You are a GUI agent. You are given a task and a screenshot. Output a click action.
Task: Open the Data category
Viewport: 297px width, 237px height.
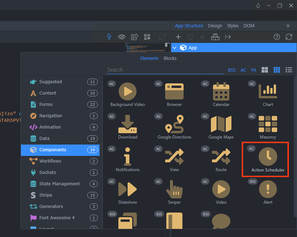click(60, 139)
